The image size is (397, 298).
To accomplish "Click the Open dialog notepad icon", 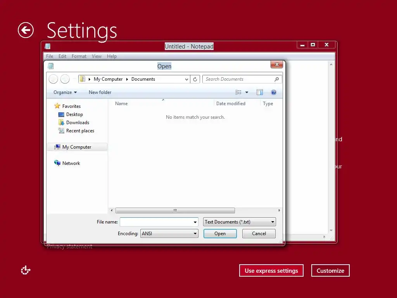I will pyautogui.click(x=51, y=66).
